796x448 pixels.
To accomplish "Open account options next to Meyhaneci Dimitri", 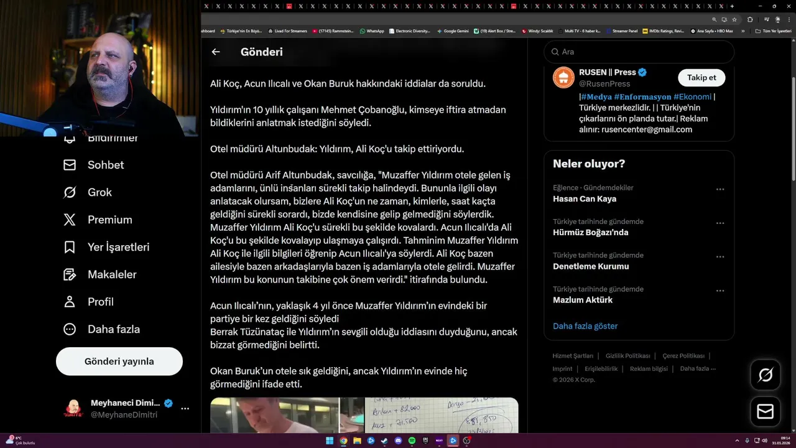I will [185, 409].
